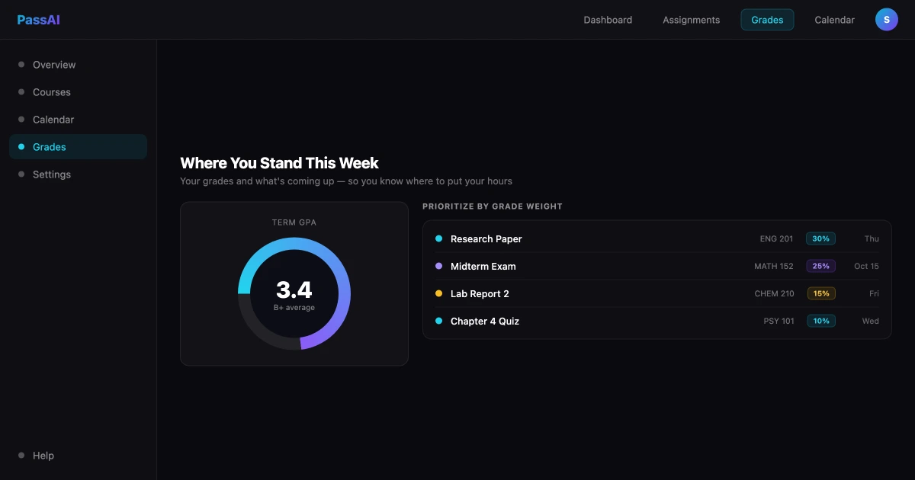The height and width of the screenshot is (480, 915).
Task: Click the yellow dot beside Lab Report 2
Action: [438, 293]
